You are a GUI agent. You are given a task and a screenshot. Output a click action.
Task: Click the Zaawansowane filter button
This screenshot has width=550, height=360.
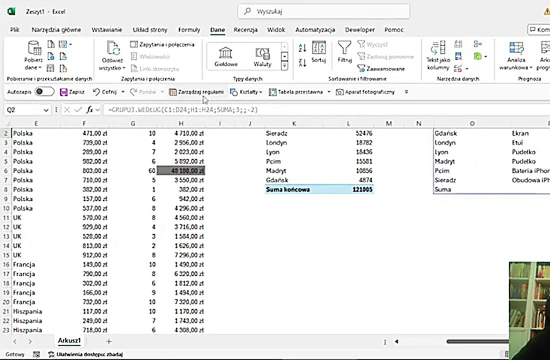pyautogui.click(x=381, y=68)
